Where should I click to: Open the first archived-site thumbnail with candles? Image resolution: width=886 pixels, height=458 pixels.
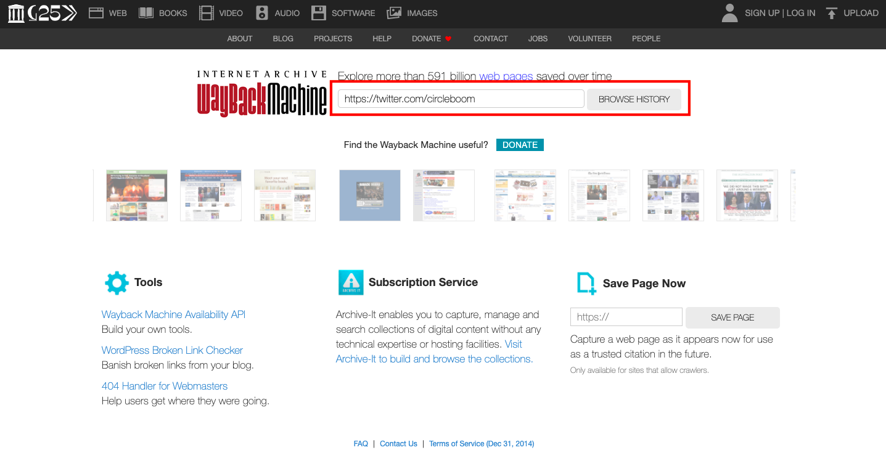point(137,195)
